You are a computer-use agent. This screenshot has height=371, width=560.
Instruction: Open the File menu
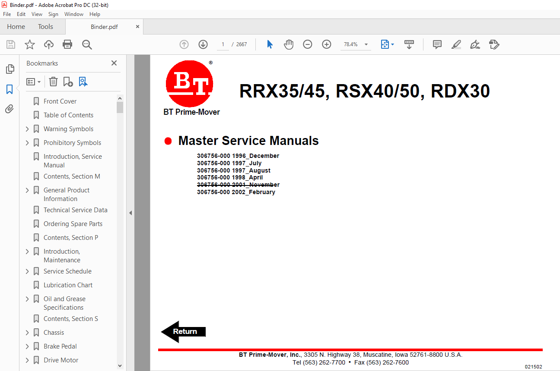7,14
